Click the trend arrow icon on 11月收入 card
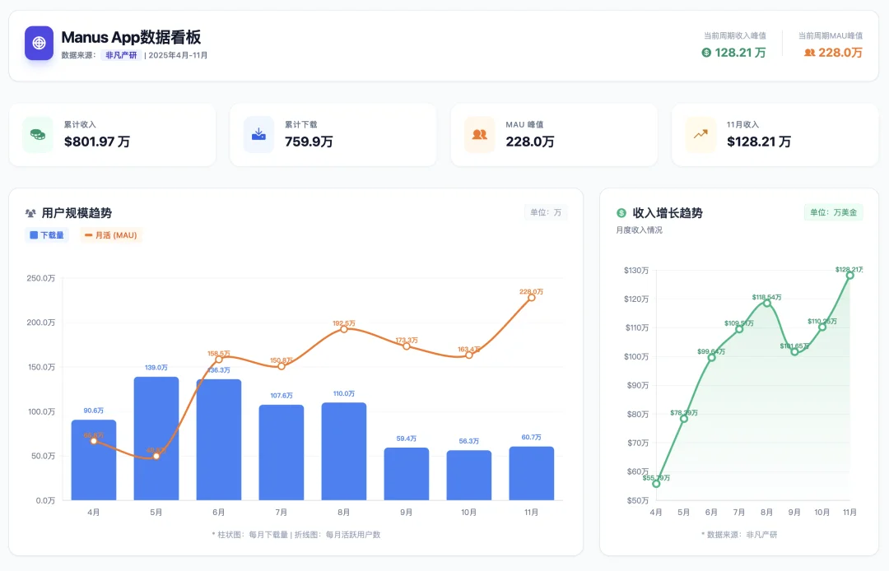The width and height of the screenshot is (889, 571). [700, 134]
